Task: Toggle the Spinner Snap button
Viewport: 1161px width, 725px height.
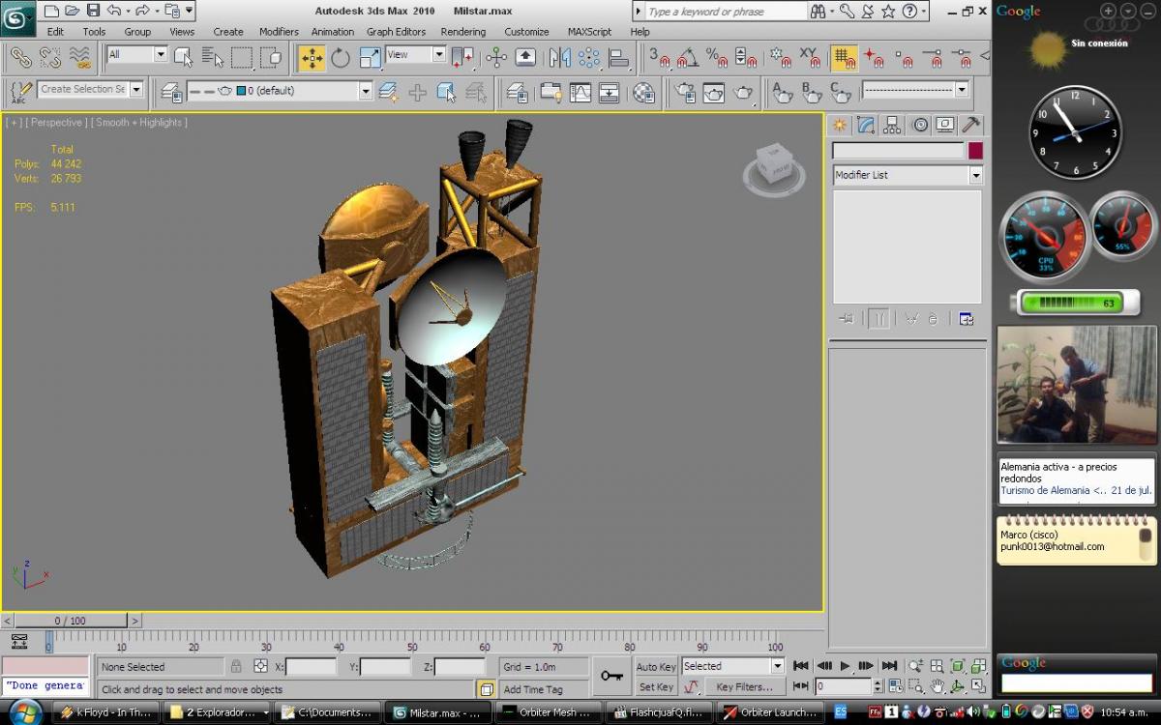Action: point(746,57)
